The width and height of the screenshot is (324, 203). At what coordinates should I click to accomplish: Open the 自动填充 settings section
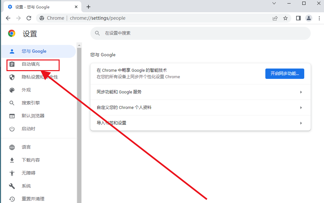point(39,64)
